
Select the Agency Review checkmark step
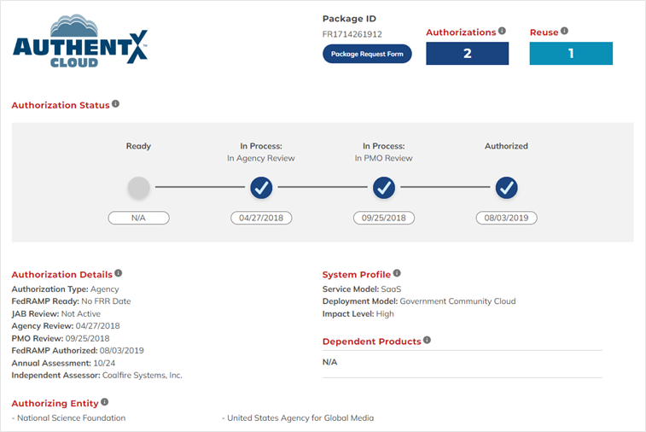pos(261,187)
